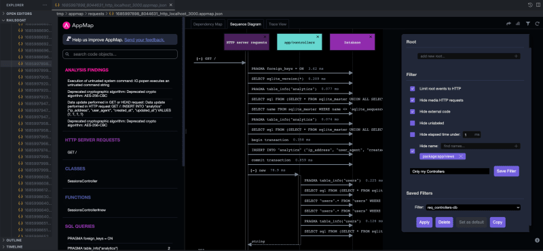This screenshot has width=543, height=251.
Task: Click the plus icon in find names field
Action: 516,146
